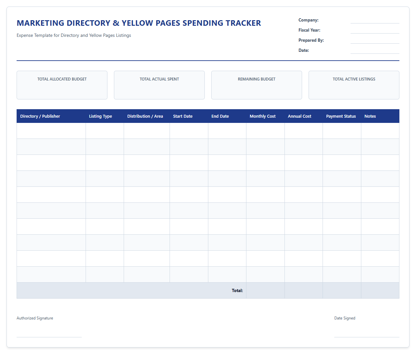Click the Prepared By: label
The width and height of the screenshot is (416, 354).
[311, 40]
